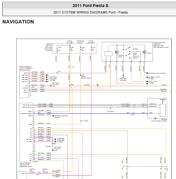Screen dimensions: 176x179
Task: Select the Door Locks System arrow
Action: click(x=147, y=81)
